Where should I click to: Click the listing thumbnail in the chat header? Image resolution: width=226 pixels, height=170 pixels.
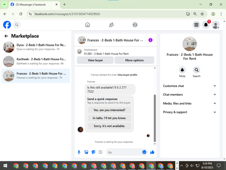click(x=82, y=40)
